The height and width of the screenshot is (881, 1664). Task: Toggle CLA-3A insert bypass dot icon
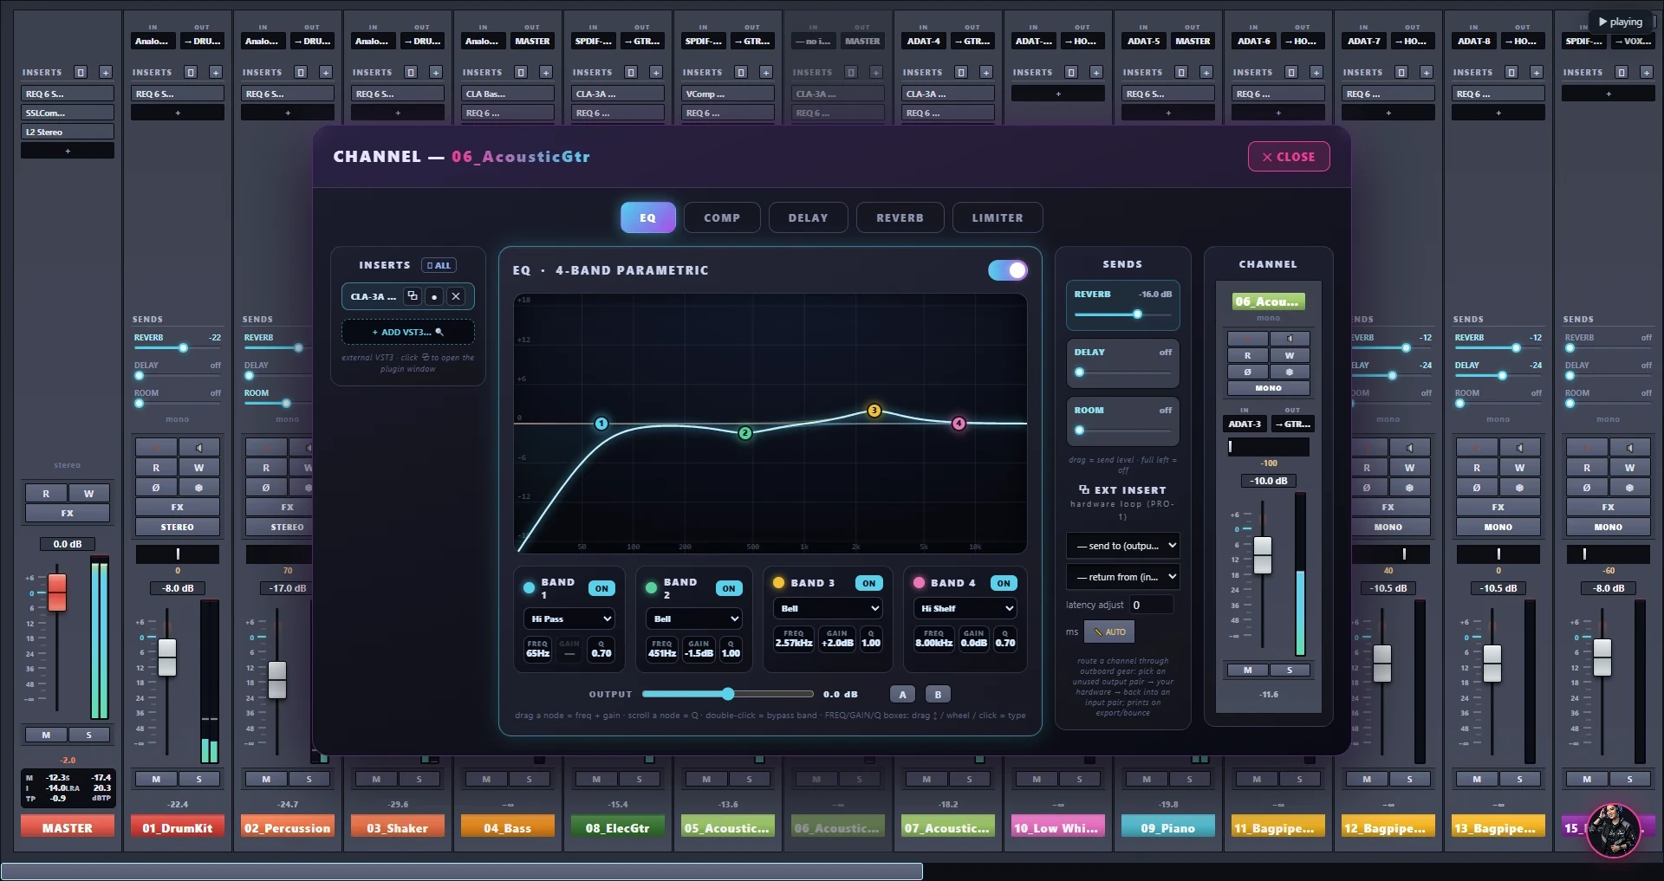pyautogui.click(x=434, y=296)
